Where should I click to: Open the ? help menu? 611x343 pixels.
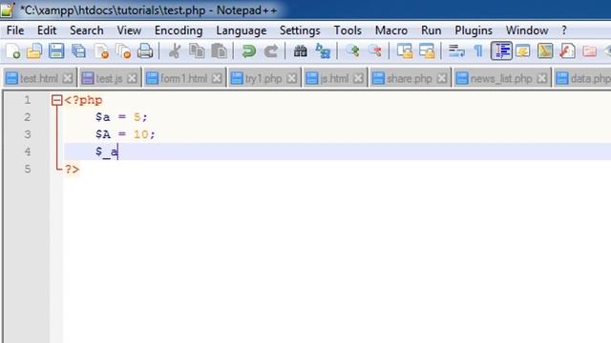pyautogui.click(x=564, y=30)
